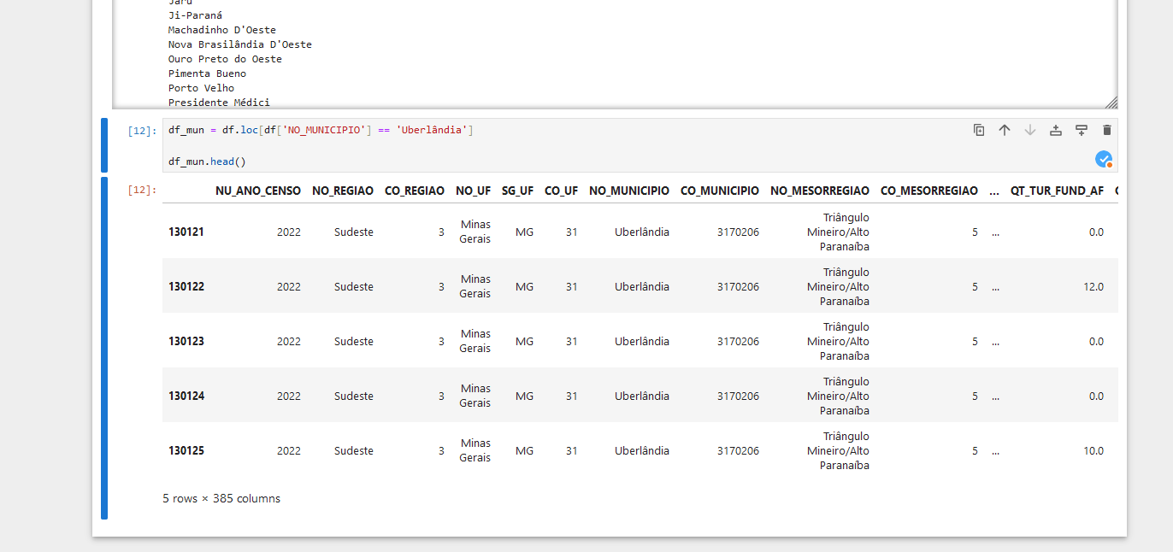Duplicate the current cell via toolbar icon
The height and width of the screenshot is (552, 1173).
(979, 130)
